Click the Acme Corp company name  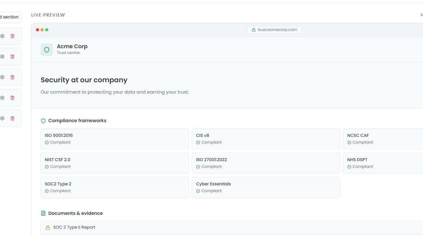[72, 46]
